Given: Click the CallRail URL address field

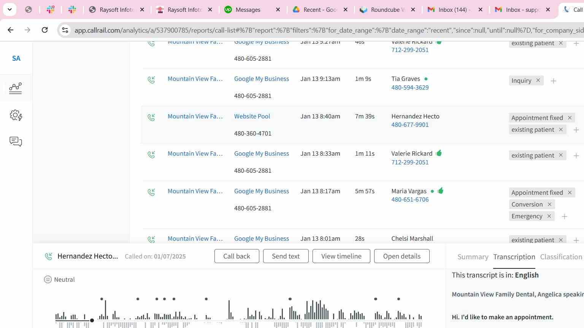Looking at the screenshot, I should [329, 30].
